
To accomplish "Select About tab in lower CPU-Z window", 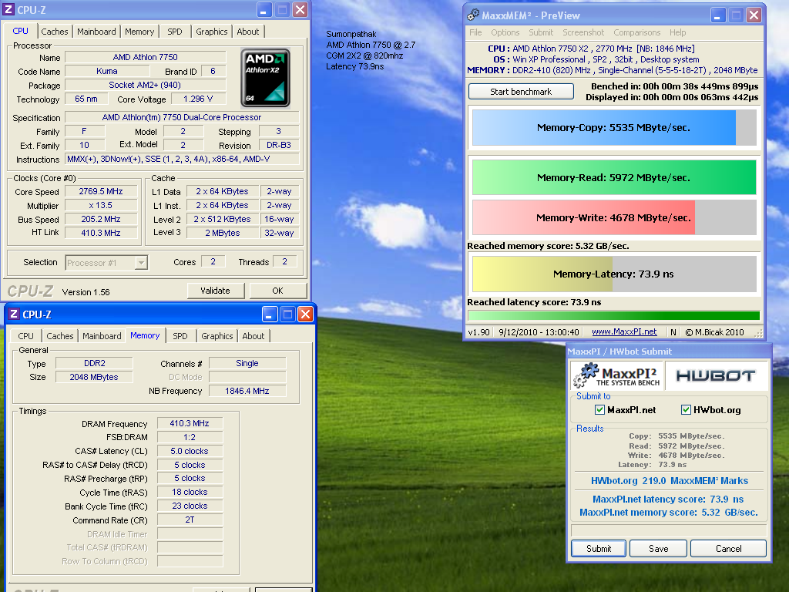I will [x=253, y=336].
